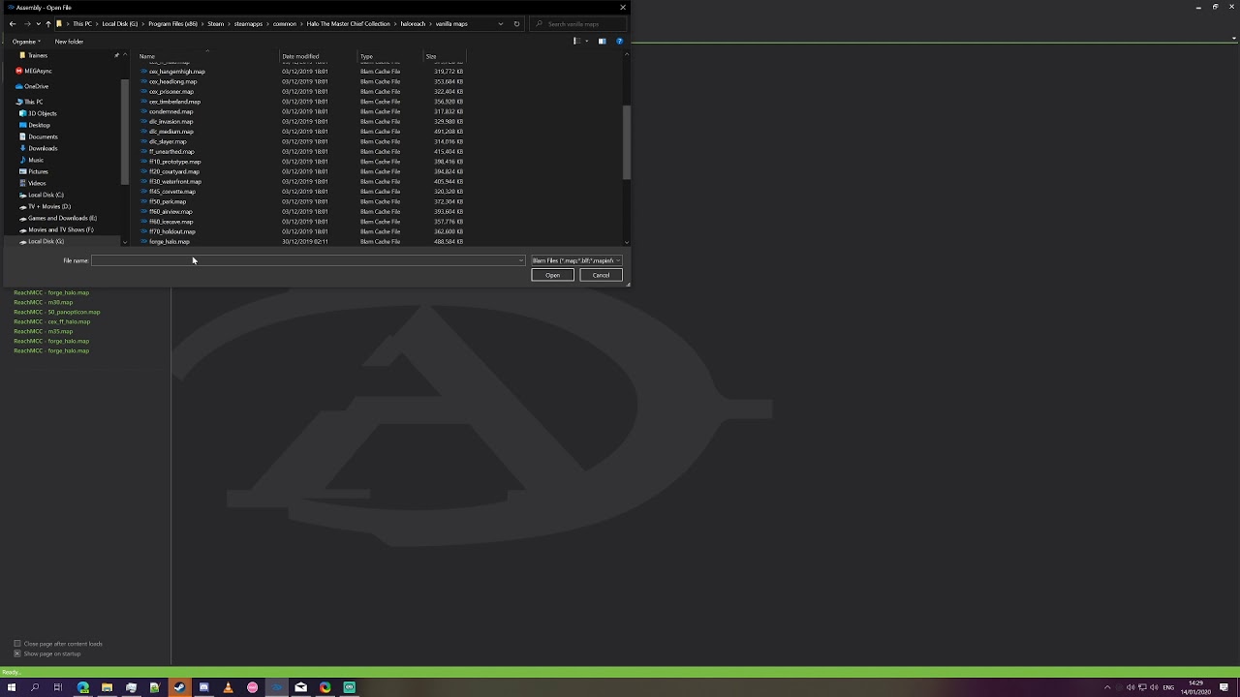Open the Windows Start menu

12,687
